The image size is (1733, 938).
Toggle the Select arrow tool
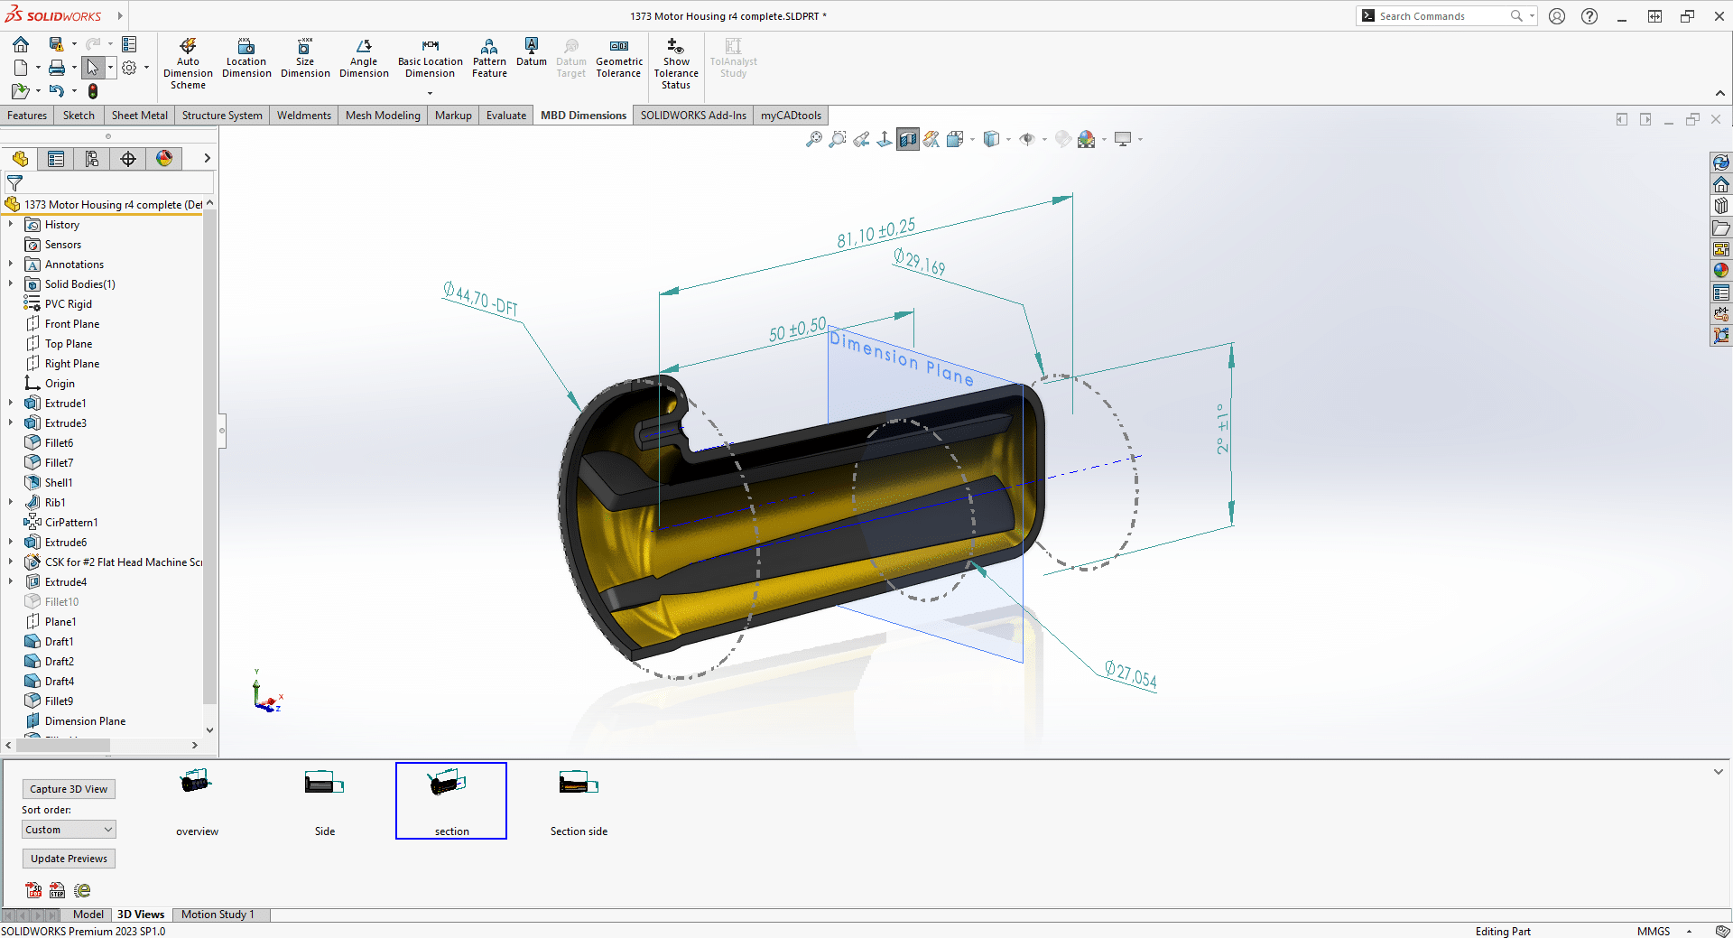(x=92, y=68)
